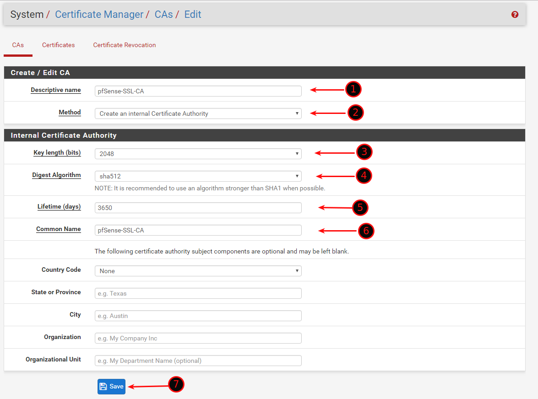Switch to the CAs tab
Image resolution: width=538 pixels, height=399 pixels.
tap(18, 45)
